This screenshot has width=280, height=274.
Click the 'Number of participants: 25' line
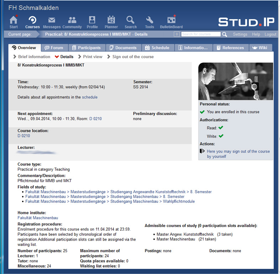[42, 251]
